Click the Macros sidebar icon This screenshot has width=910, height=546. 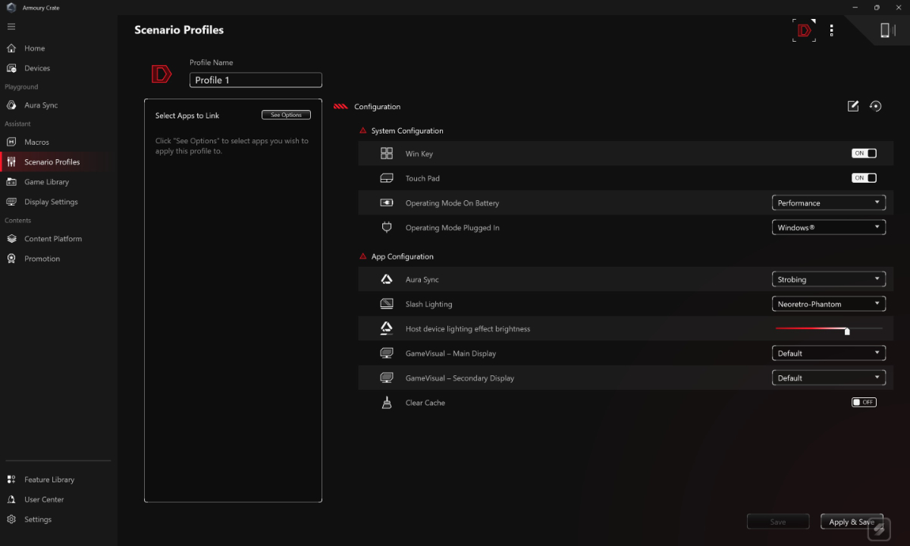point(11,142)
